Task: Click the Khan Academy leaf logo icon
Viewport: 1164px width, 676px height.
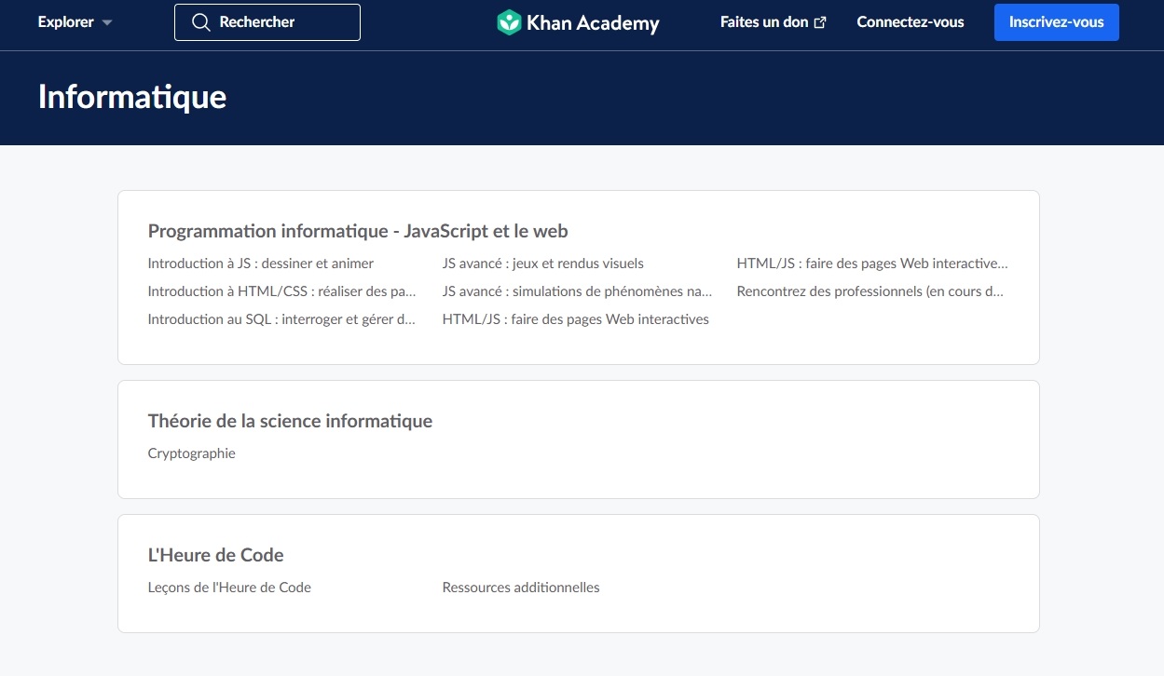Action: 509,22
